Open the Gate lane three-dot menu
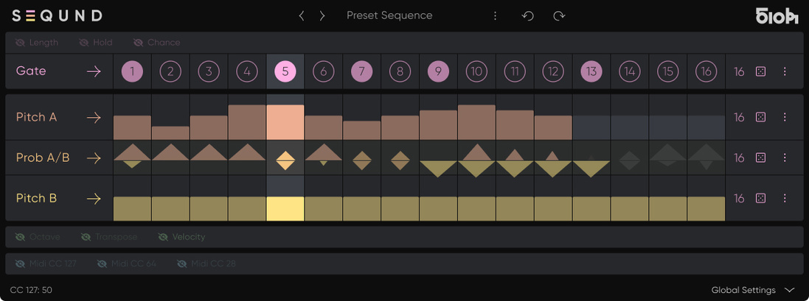This screenshot has width=809, height=301. point(785,71)
